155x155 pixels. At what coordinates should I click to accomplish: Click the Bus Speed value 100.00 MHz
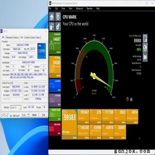(x=16, y=95)
